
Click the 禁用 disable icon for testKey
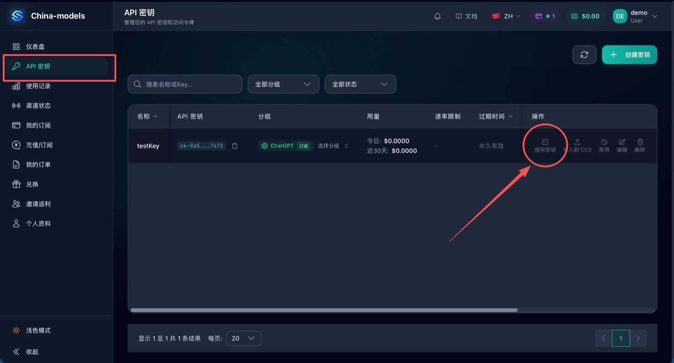(x=604, y=146)
